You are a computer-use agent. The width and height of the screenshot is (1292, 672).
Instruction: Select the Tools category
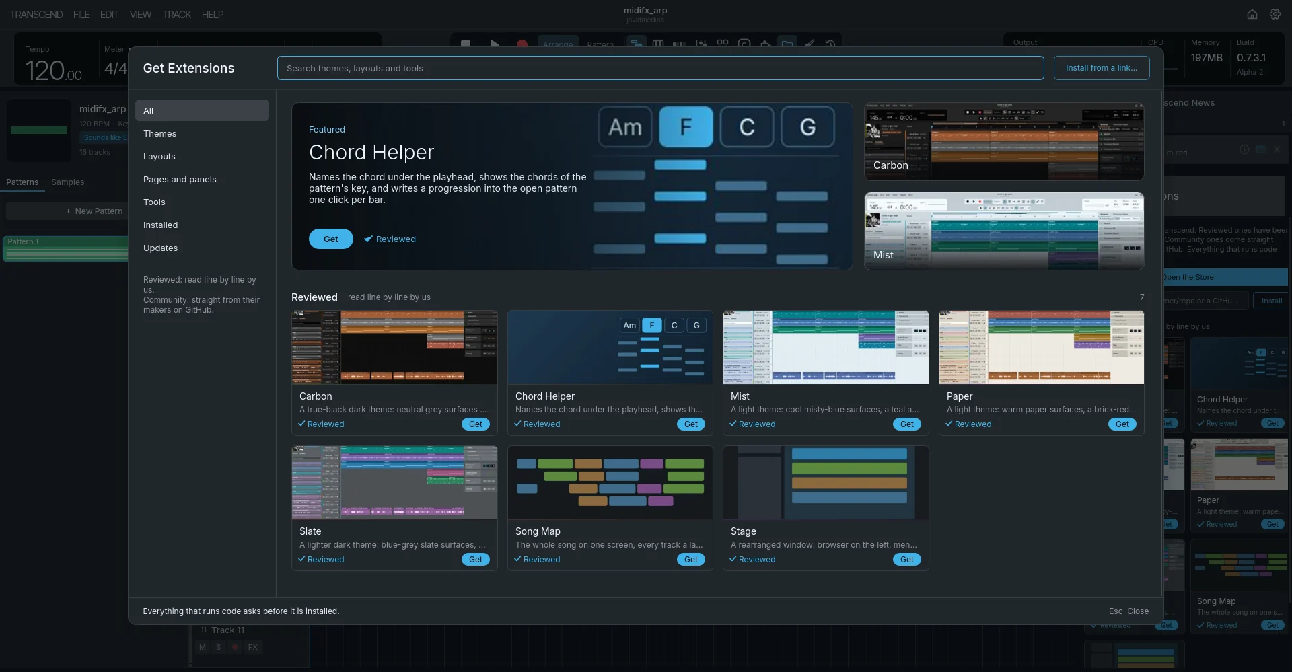202,202
